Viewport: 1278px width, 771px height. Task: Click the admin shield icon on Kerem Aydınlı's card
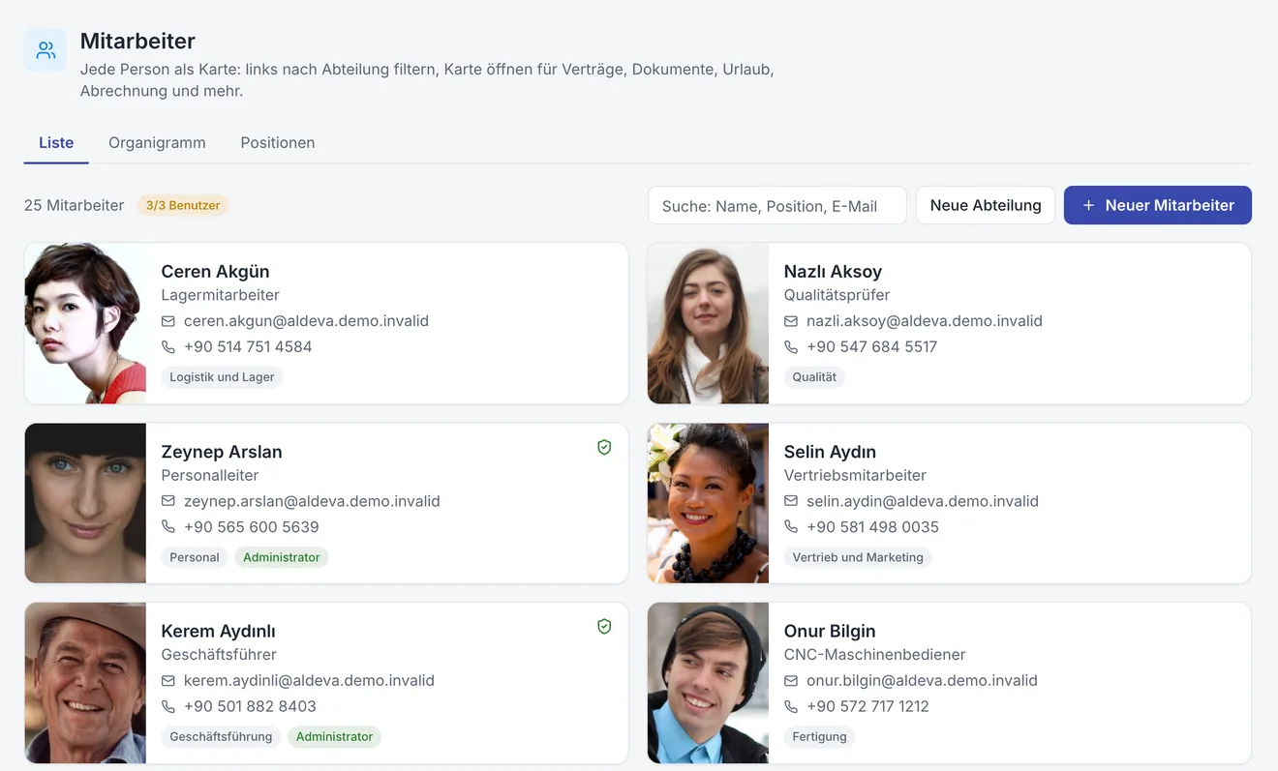pos(604,627)
